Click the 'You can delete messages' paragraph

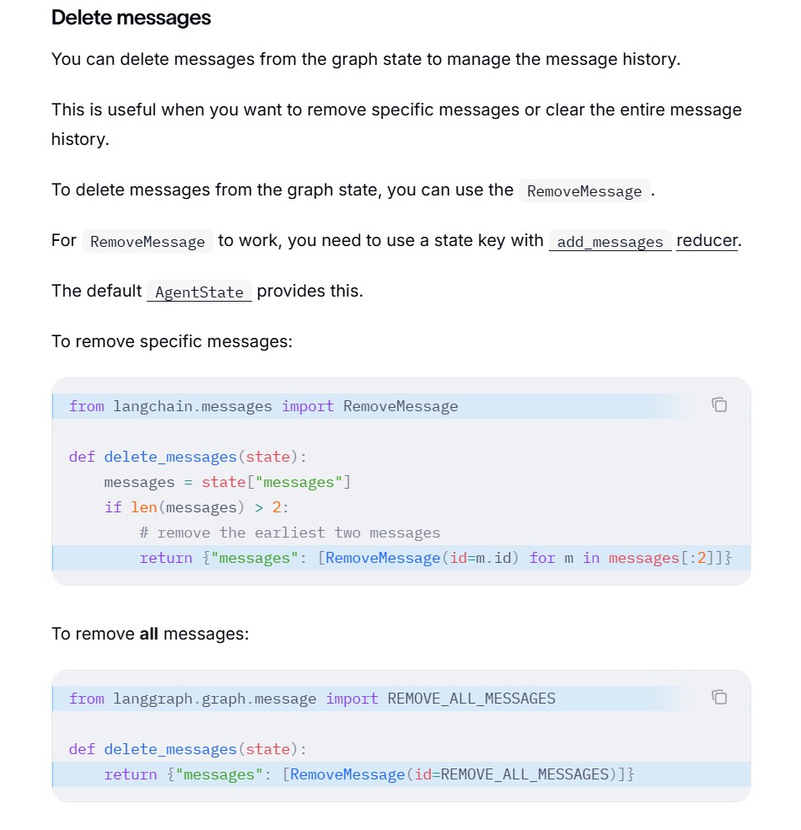pyautogui.click(x=366, y=59)
